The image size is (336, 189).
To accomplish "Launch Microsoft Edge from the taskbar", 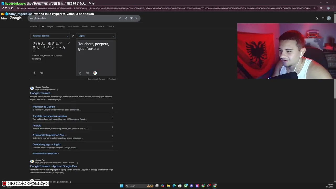I will [x=174, y=186].
